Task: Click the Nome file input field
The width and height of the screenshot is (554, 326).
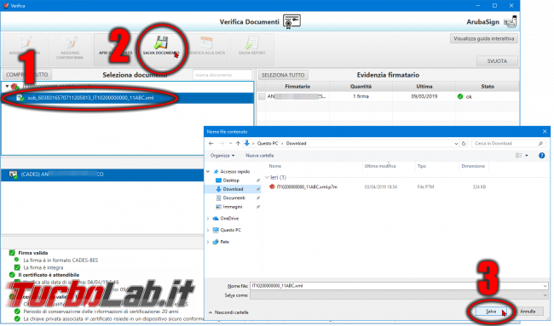Action: tap(399, 286)
